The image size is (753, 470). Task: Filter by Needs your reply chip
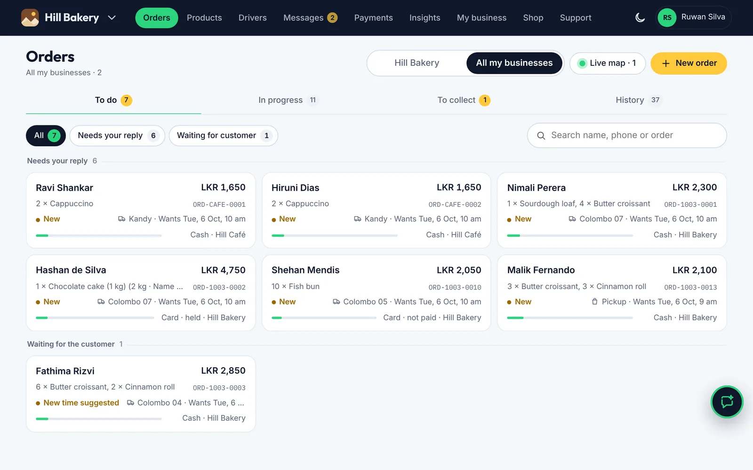[x=117, y=136]
